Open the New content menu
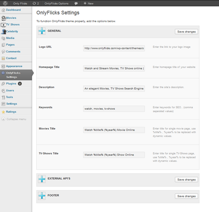 click(89, 4)
